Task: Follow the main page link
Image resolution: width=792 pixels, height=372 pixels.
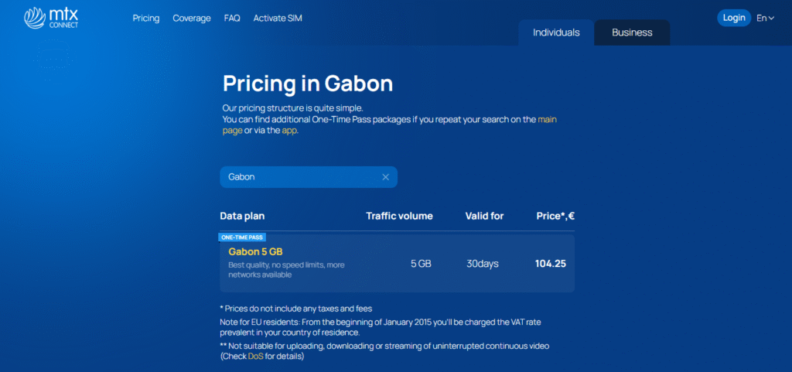Action: pyautogui.click(x=547, y=120)
